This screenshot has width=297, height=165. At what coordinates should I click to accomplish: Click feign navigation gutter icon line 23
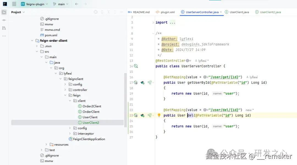tap(142, 115)
